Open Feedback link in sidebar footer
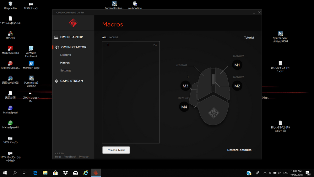This screenshot has height=177, width=314. [x=70, y=157]
